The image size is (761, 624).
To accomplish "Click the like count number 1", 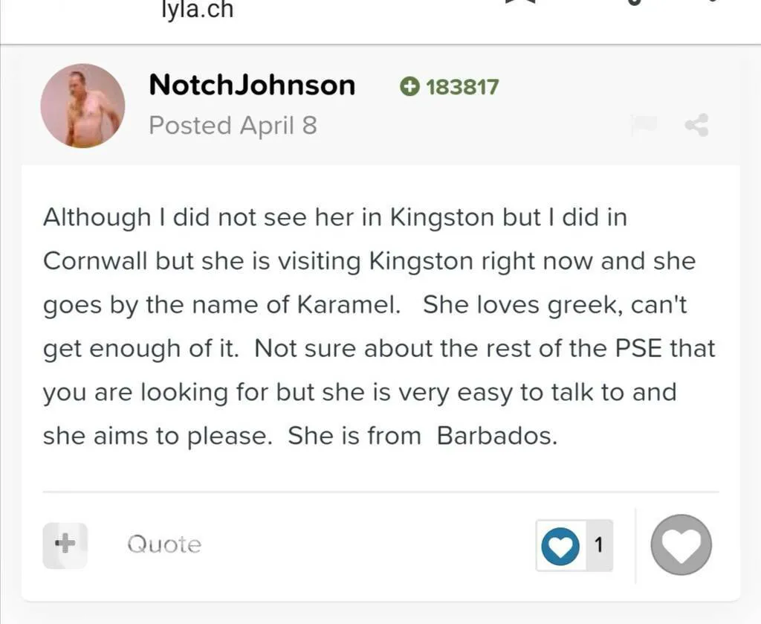I will point(598,545).
